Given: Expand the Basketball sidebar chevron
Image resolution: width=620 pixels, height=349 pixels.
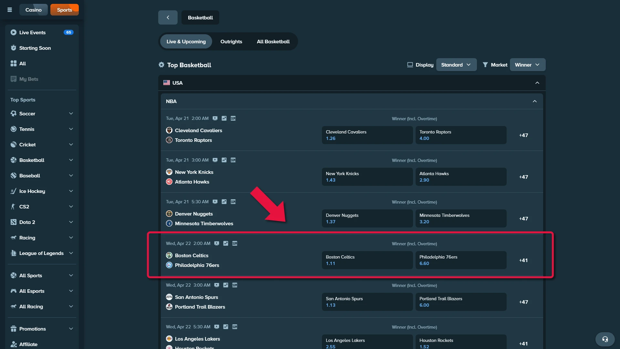Looking at the screenshot, I should pyautogui.click(x=71, y=160).
